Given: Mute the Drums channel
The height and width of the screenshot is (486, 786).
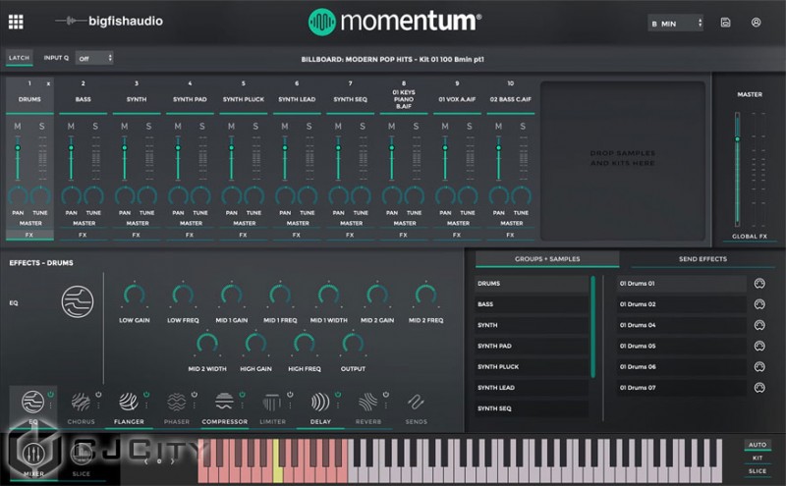Looking at the screenshot, I should point(18,127).
